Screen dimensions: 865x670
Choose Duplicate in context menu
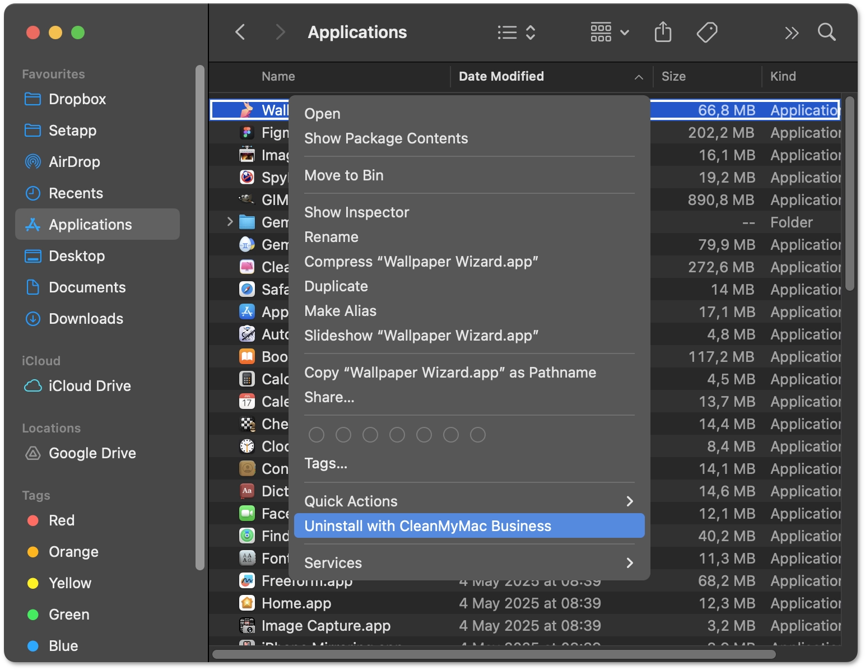pos(469,286)
